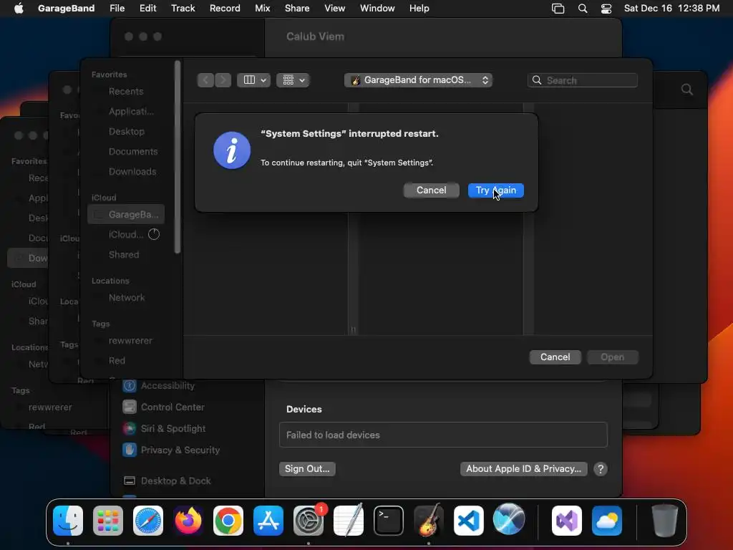Open the Trash in the Dock
The width and height of the screenshot is (733, 550).
(x=665, y=521)
